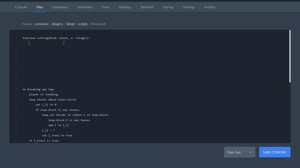Viewport: 300px width, 168px height.
Task: Go to the Settings tab
Action: 189,7
